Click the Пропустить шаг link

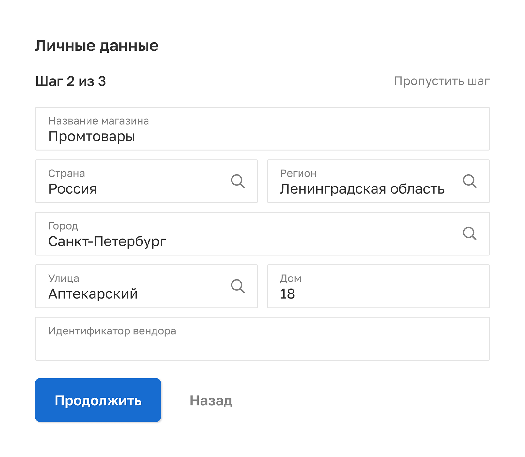[x=442, y=81]
